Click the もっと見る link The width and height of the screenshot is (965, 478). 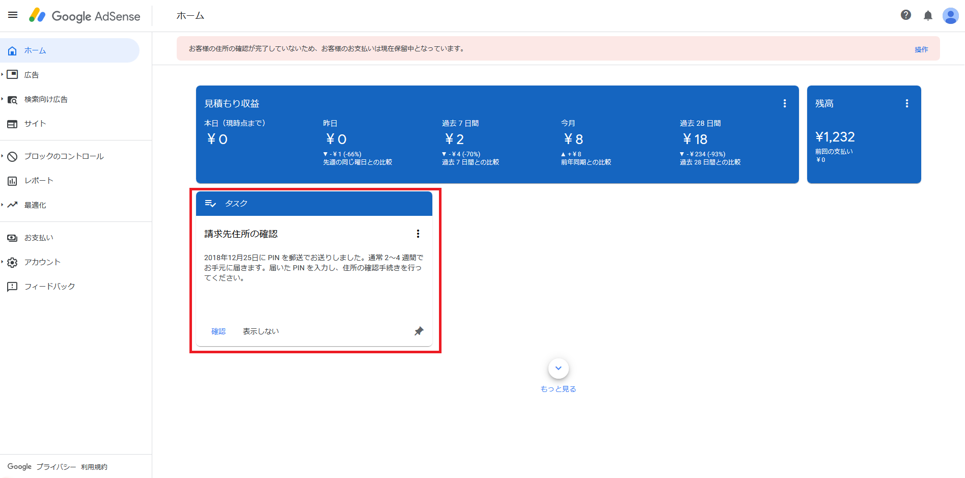point(558,389)
